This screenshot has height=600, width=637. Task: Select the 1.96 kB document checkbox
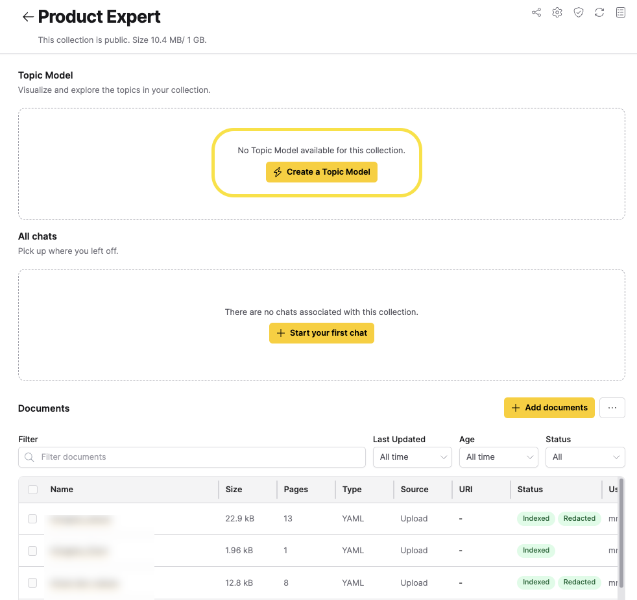coord(33,551)
